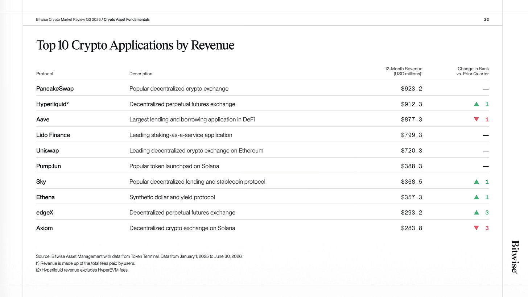Click the 12-Month Revenue column header
528x297 pixels.
[x=404, y=71]
